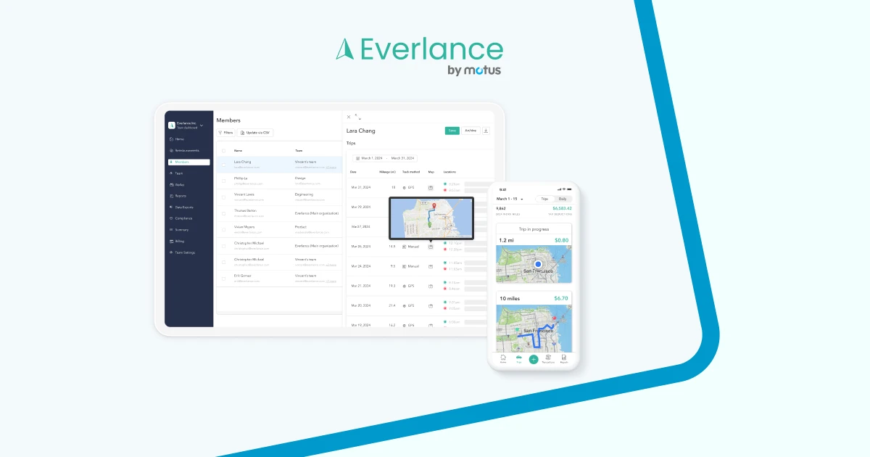This screenshot has height=457, width=870.
Task: Click the Filters button
Action: [x=225, y=133]
